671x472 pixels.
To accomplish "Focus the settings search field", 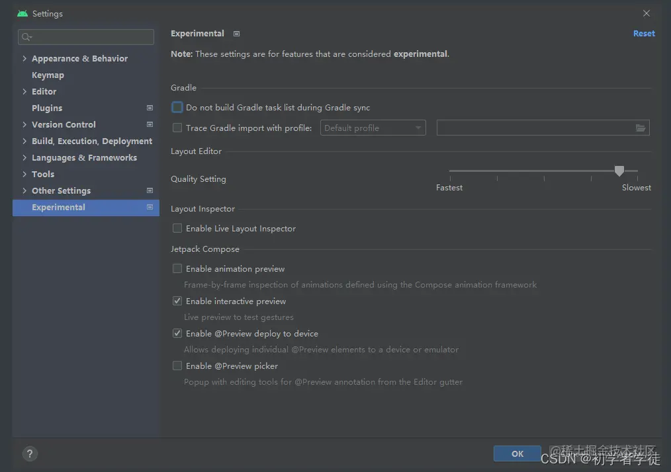I will point(86,37).
